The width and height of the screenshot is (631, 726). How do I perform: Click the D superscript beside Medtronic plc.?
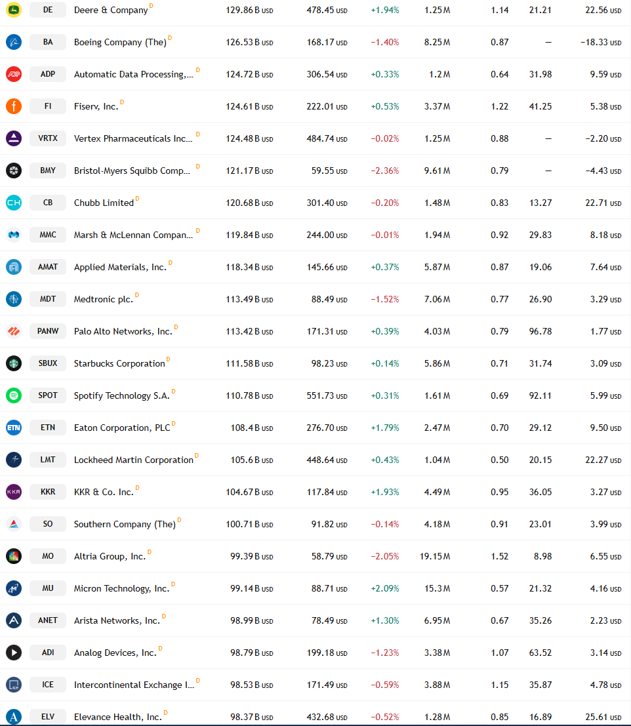pyautogui.click(x=136, y=295)
